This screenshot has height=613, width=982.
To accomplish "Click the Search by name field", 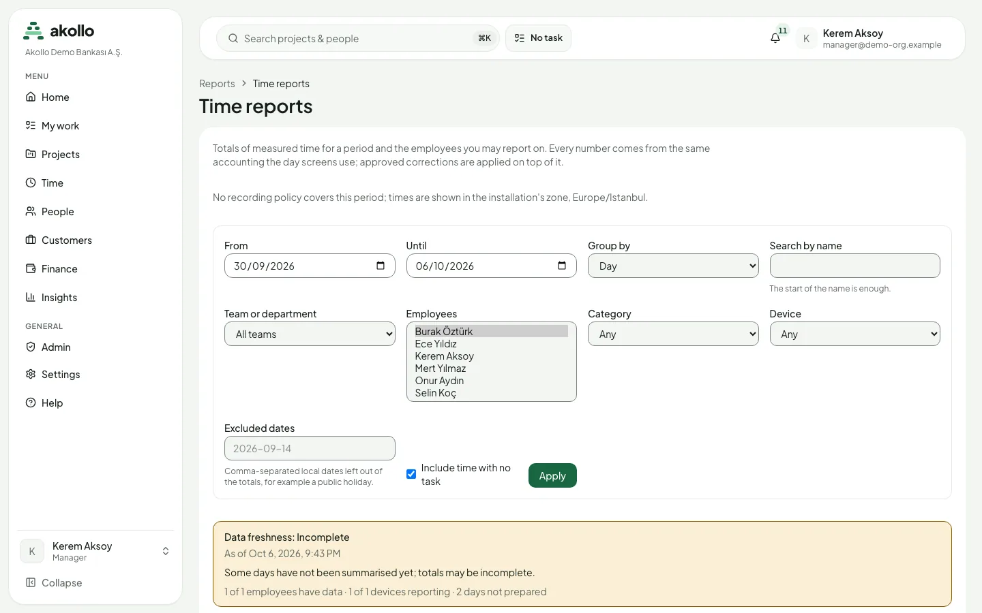I will click(x=854, y=266).
